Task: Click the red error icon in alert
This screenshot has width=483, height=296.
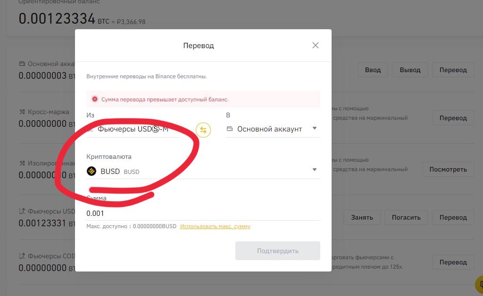Action: 95,99
